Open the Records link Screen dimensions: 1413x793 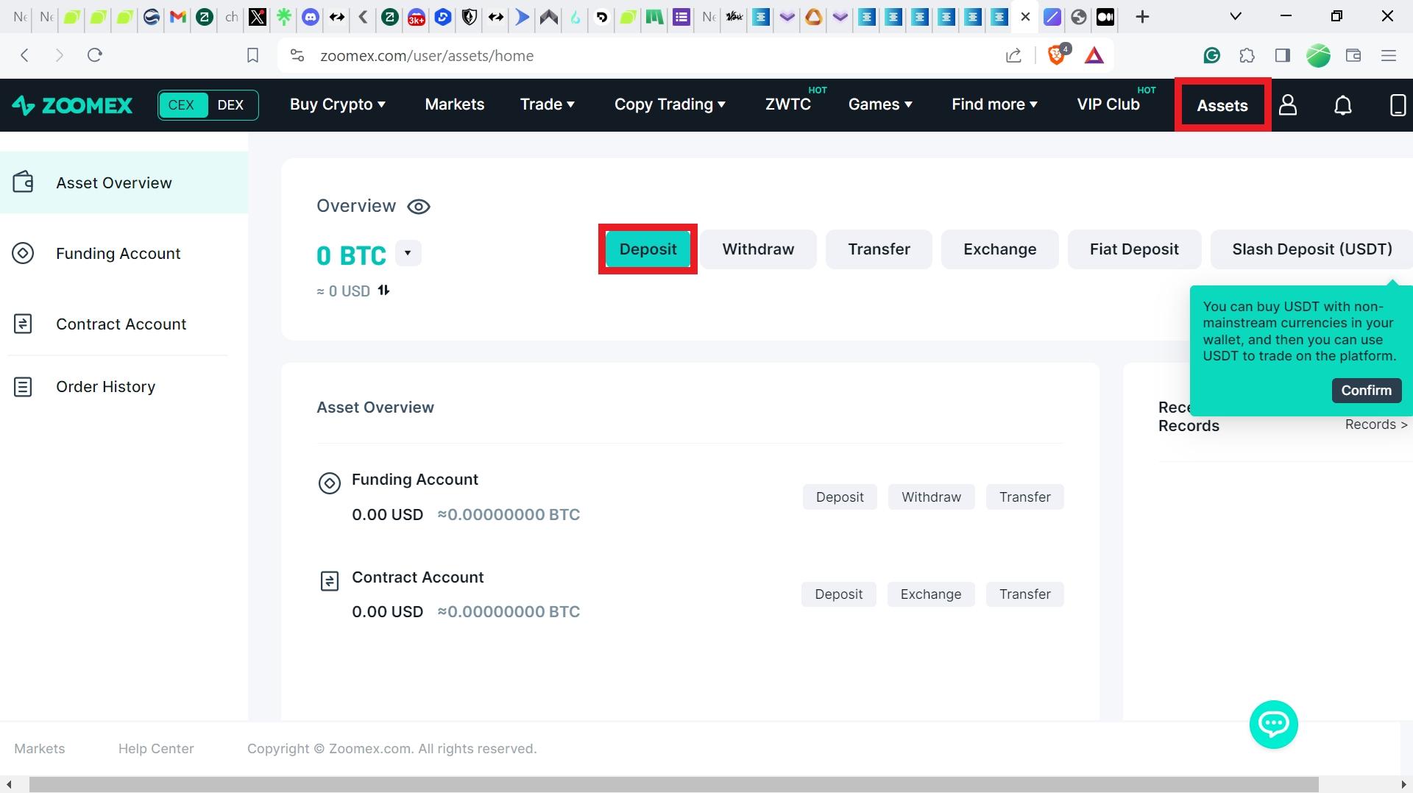point(1375,424)
